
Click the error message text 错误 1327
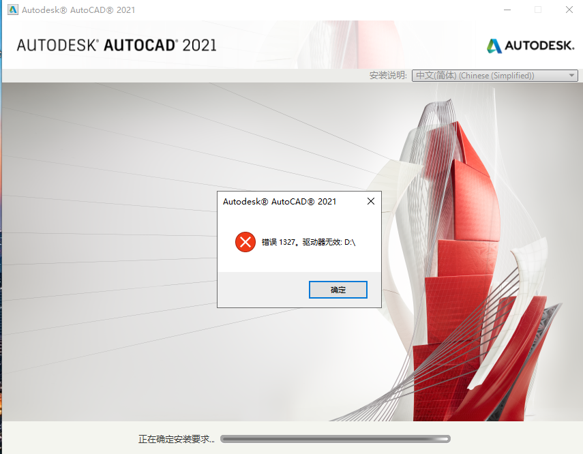click(x=308, y=242)
